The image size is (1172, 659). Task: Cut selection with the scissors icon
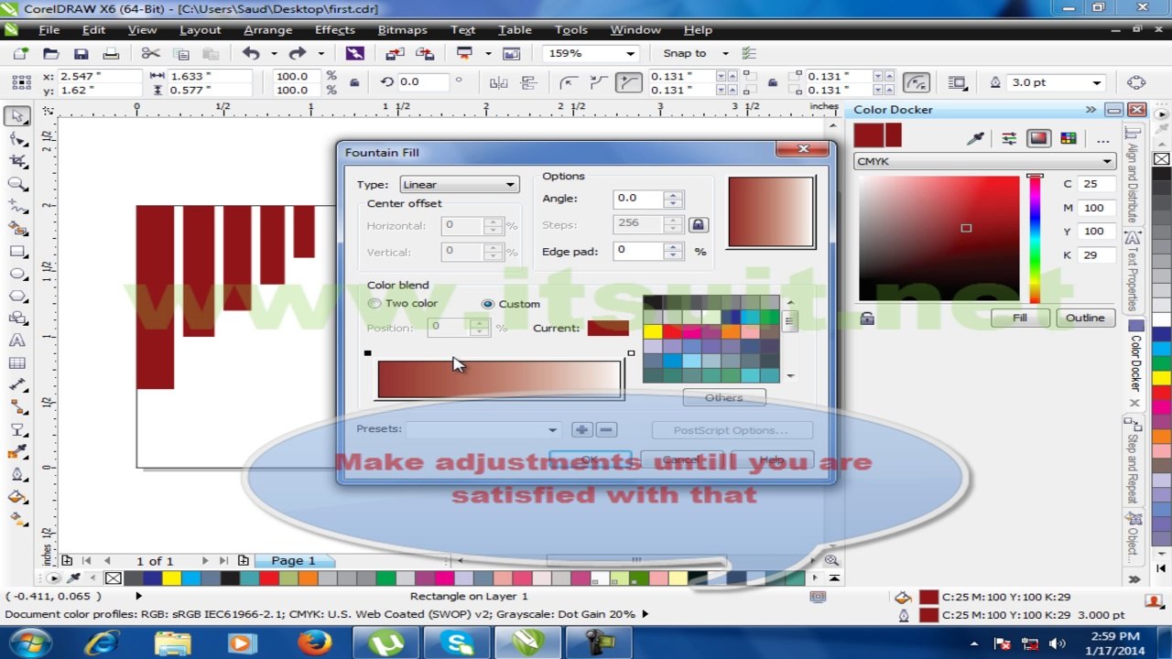tap(151, 54)
